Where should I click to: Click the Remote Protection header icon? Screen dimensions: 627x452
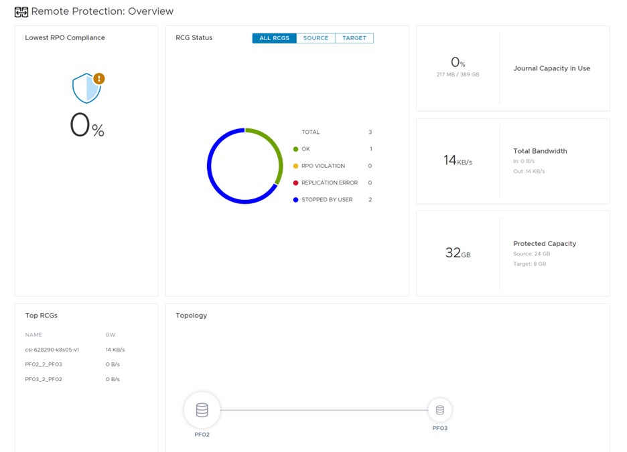click(x=21, y=12)
